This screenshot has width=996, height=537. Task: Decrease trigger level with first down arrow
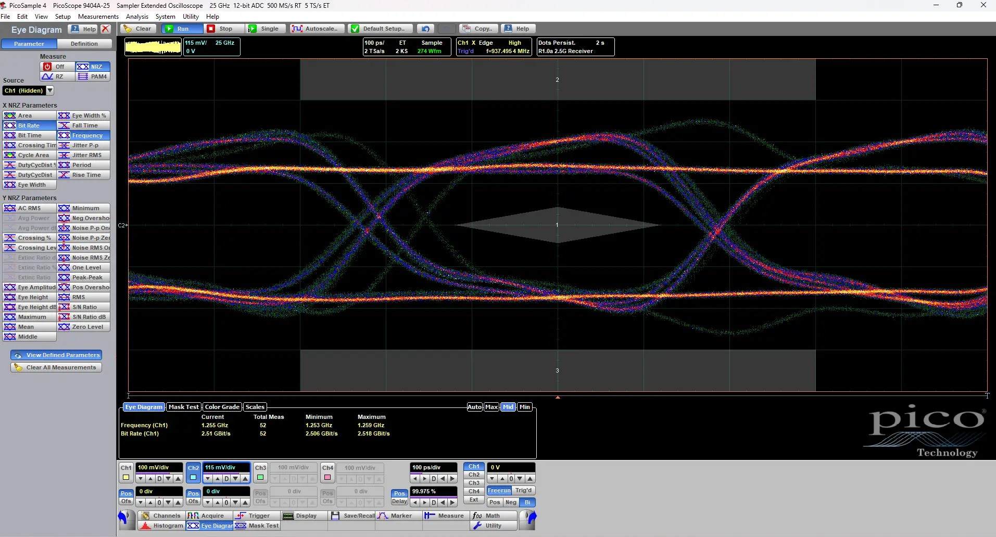click(492, 479)
